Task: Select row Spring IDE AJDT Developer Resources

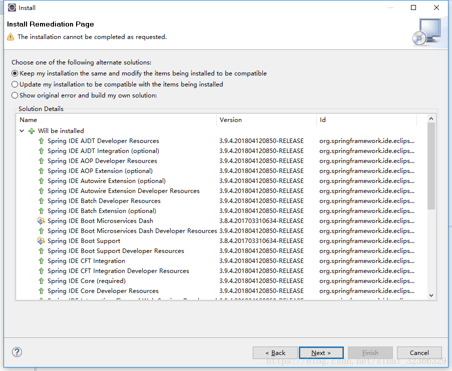Action: click(x=221, y=141)
